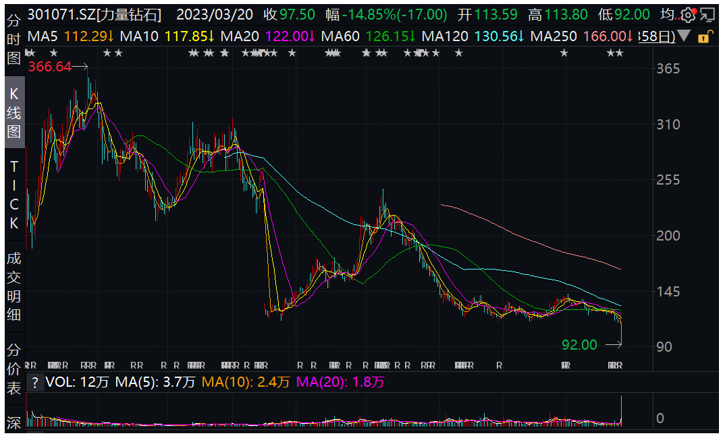Click the pop-out window icon
The width and height of the screenshot is (725, 444).
tap(707, 15)
